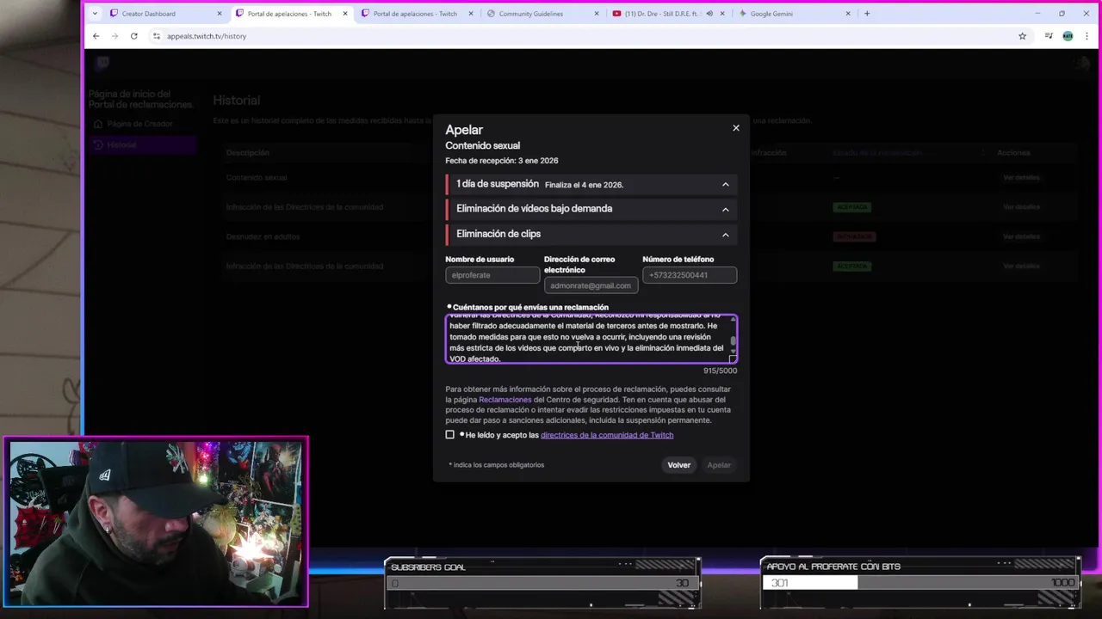Screen dimensions: 1102x619
Task: Open the site information icon in address bar
Action: point(156,36)
